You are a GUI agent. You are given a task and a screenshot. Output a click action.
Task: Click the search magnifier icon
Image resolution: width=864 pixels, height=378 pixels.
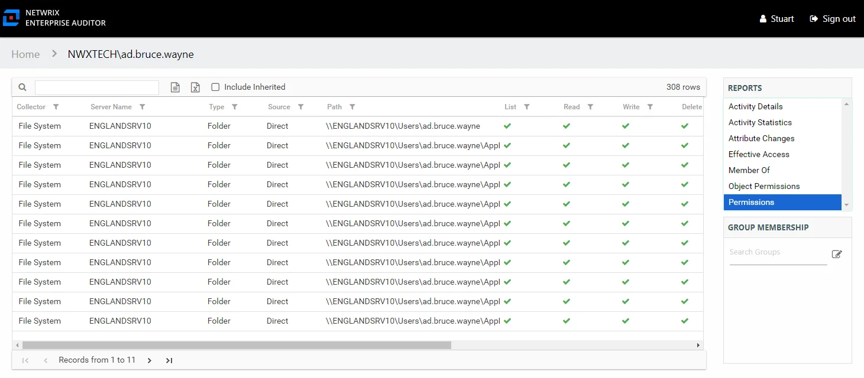click(22, 87)
